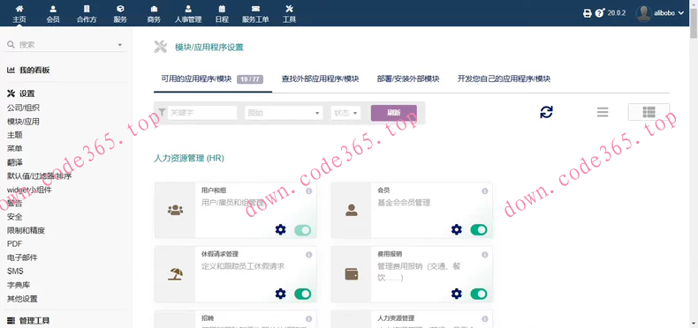Disable the 费用报销 module switch

pos(479,294)
